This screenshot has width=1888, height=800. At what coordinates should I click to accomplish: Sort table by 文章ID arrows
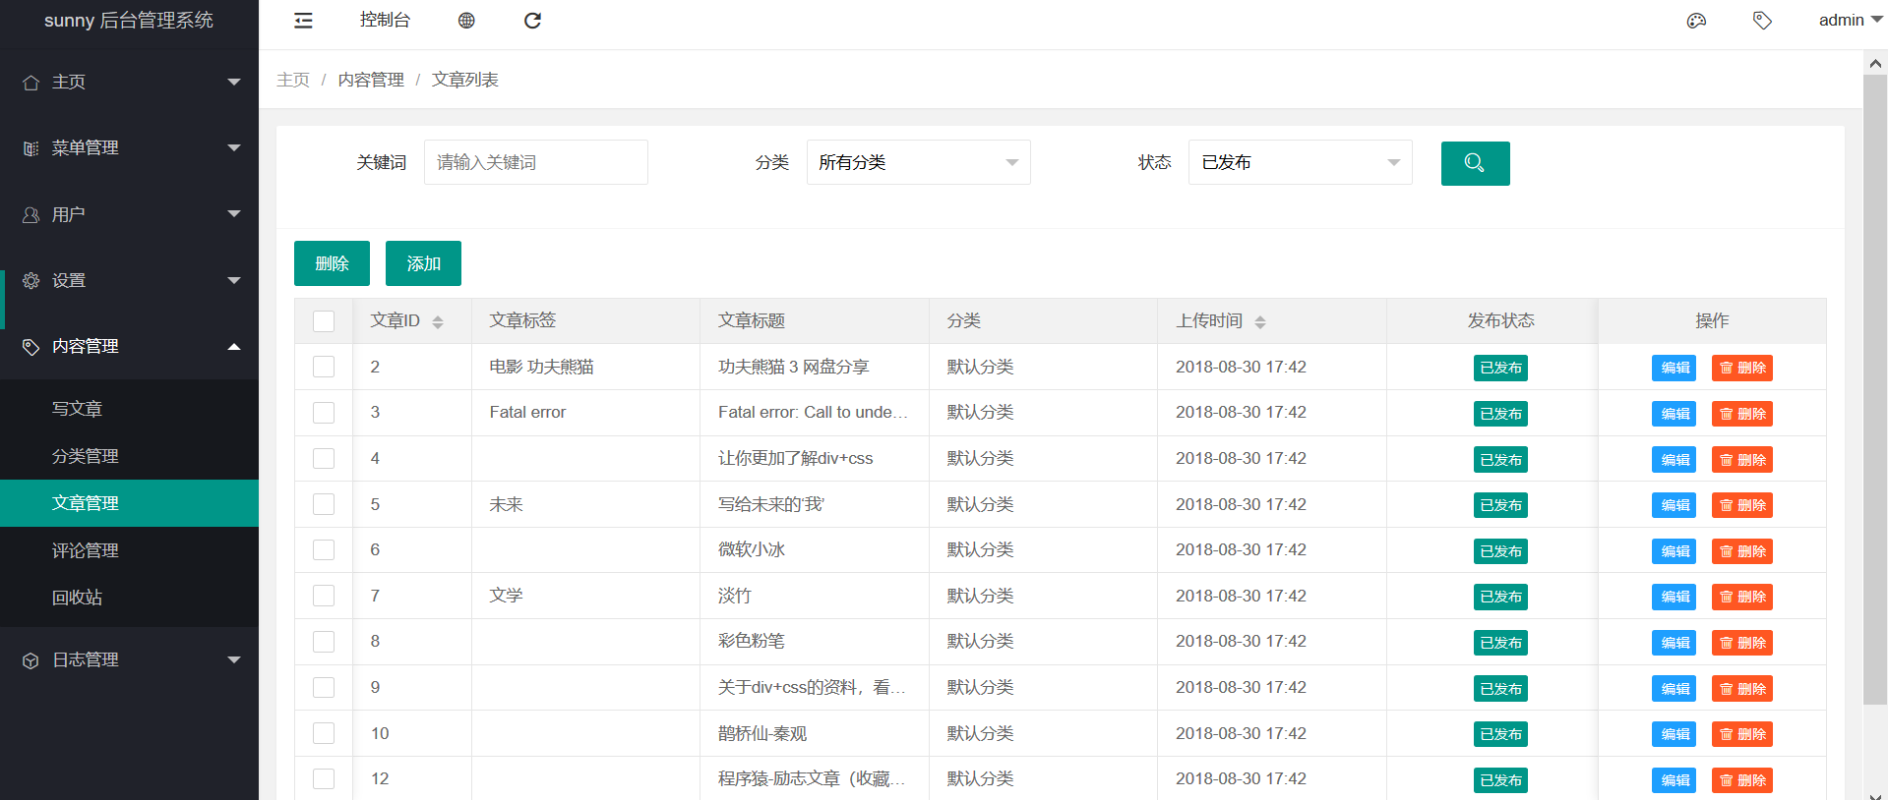[x=438, y=322]
